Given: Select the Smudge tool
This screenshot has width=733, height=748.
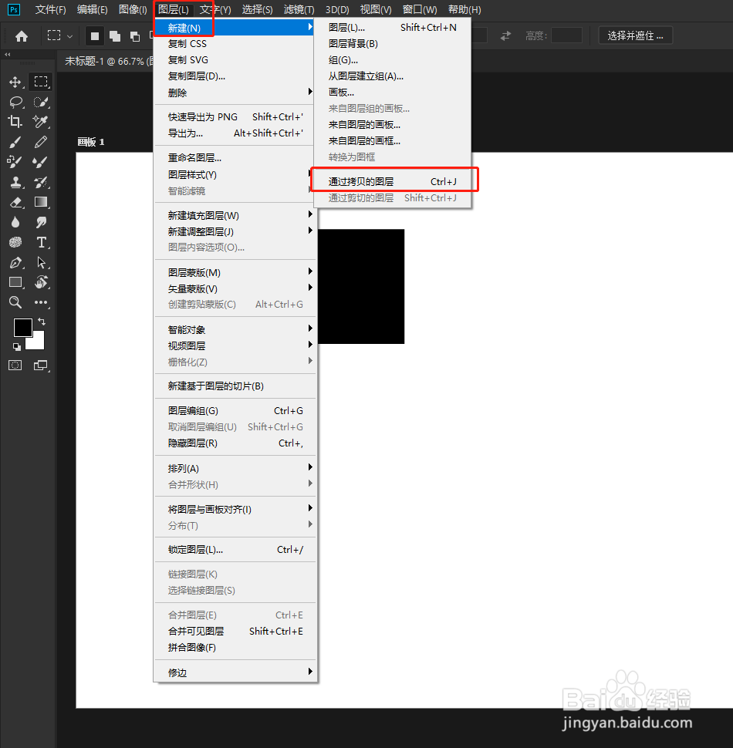Looking at the screenshot, I should [x=41, y=222].
